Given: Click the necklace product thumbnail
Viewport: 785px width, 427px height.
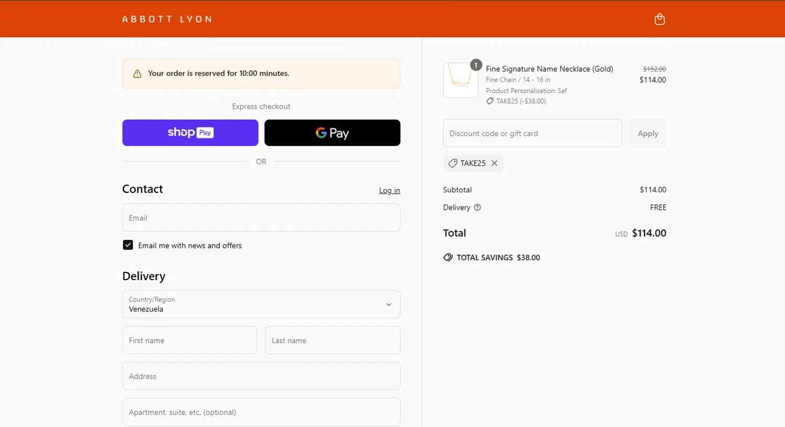Looking at the screenshot, I should pyautogui.click(x=461, y=80).
